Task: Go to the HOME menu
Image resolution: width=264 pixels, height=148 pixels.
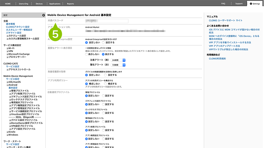Action: (x=8, y=4)
